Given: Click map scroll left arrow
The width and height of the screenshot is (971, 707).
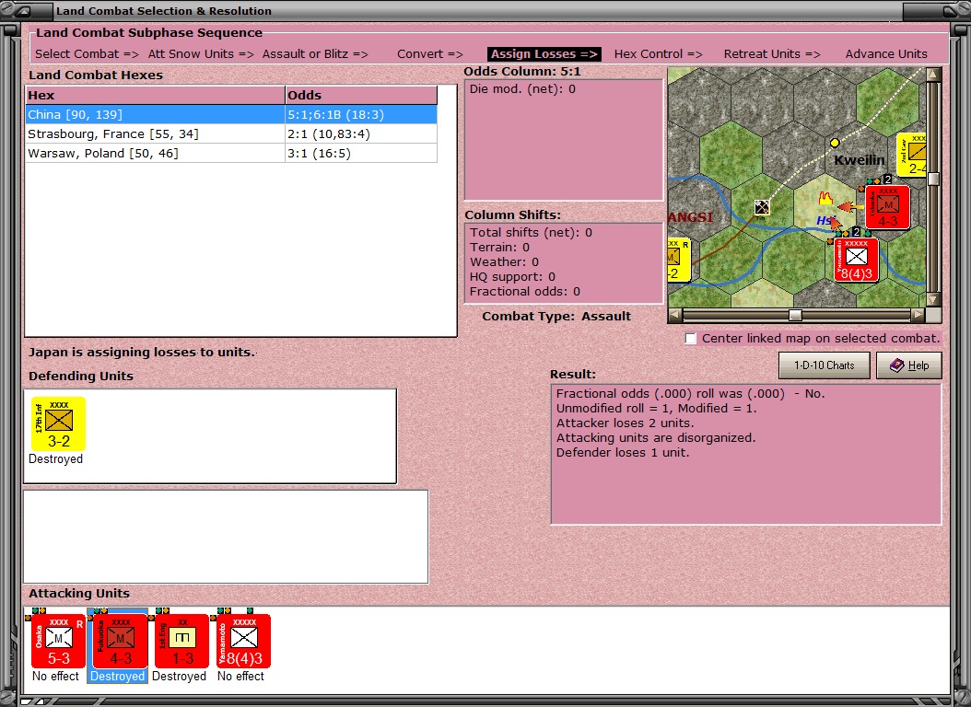Looking at the screenshot, I should click(x=675, y=315).
